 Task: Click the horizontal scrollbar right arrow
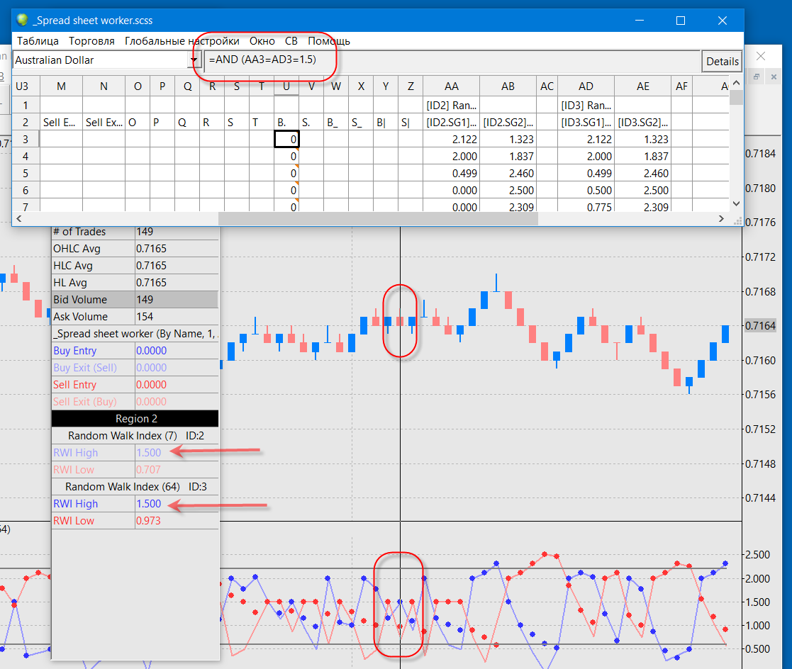721,218
